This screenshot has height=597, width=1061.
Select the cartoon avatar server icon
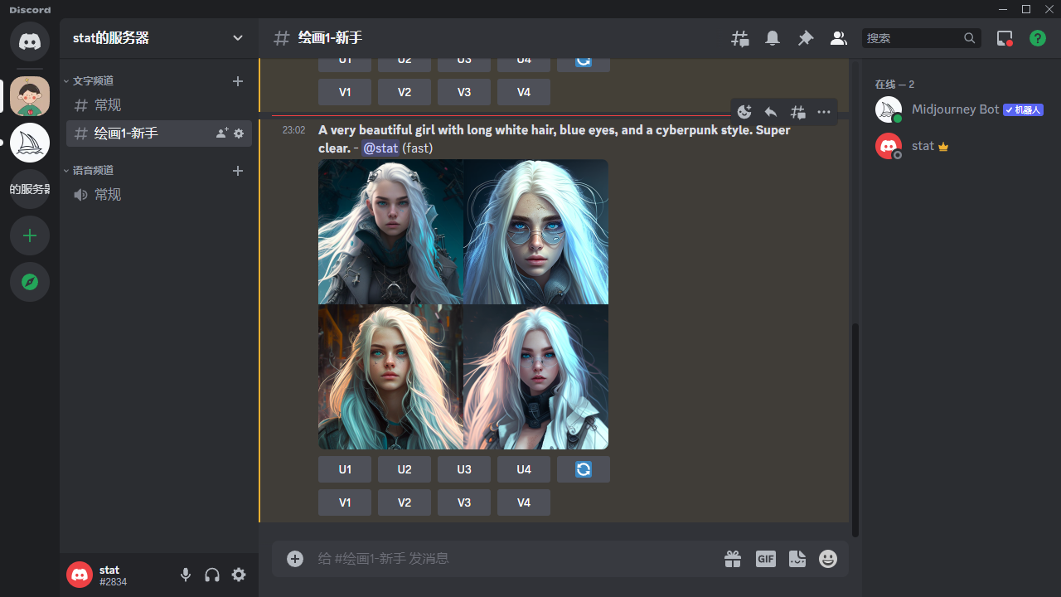(30, 96)
